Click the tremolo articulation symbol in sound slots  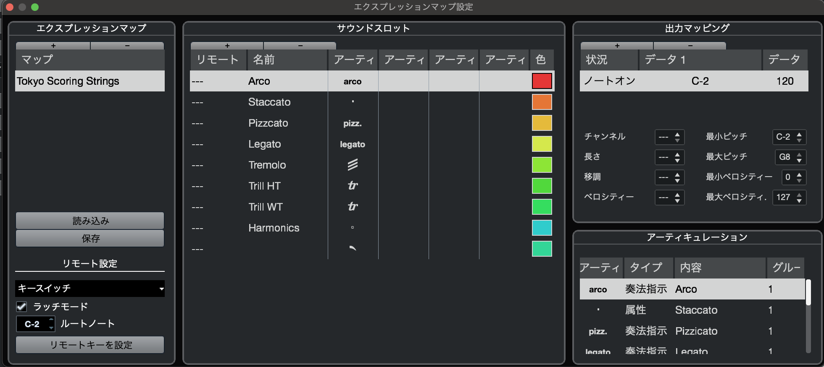(353, 165)
